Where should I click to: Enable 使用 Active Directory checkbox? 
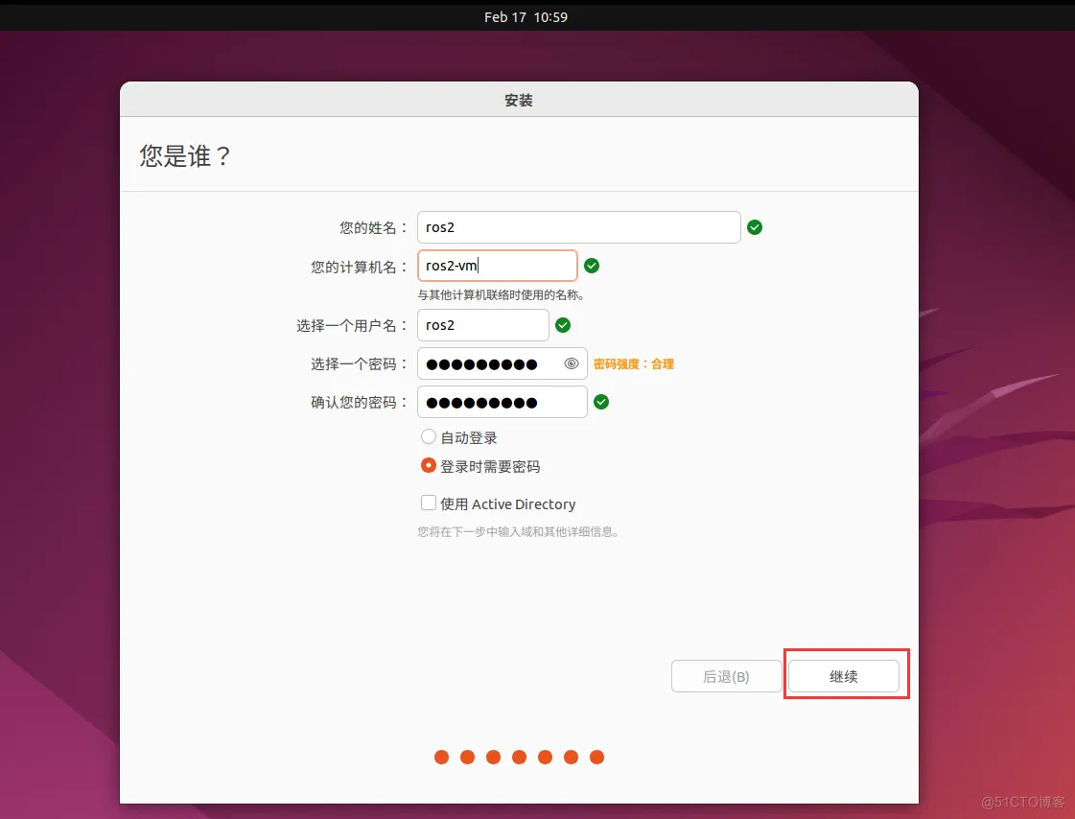(429, 503)
